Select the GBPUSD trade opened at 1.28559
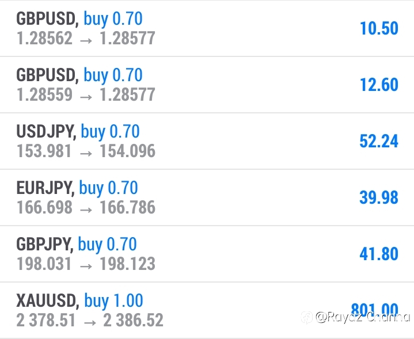The height and width of the screenshot is (339, 414). point(207,85)
